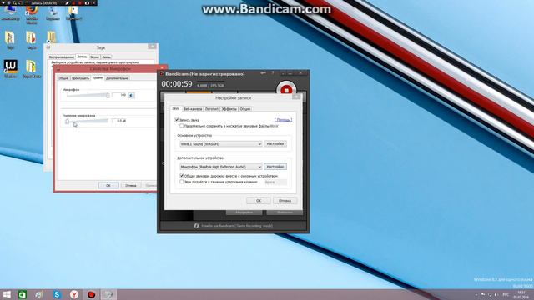Select the Звук tab in recording settings

tap(175, 108)
